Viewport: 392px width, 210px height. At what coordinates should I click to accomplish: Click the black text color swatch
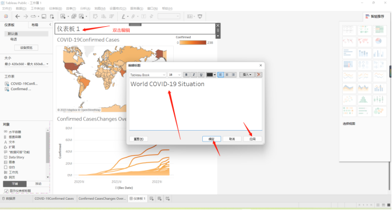[x=210, y=75]
